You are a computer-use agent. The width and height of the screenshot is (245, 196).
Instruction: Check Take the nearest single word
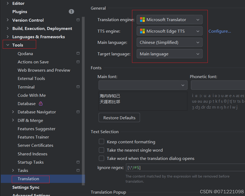tap(101, 150)
